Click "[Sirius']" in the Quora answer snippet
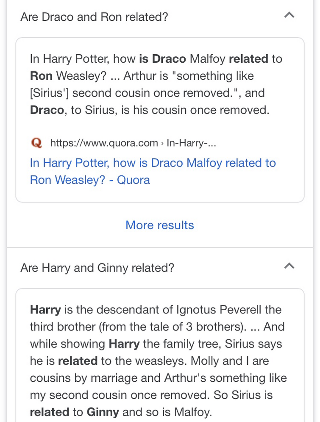 [x=50, y=93]
